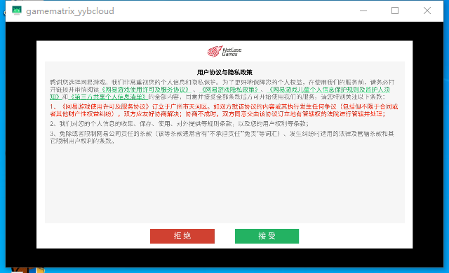Click the desktop icon below the window
Viewport: 449px width, 273px height.
click(x=28, y=270)
